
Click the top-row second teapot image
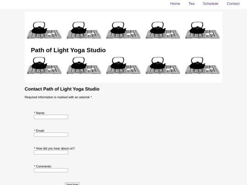pyautogui.click(x=84, y=30)
